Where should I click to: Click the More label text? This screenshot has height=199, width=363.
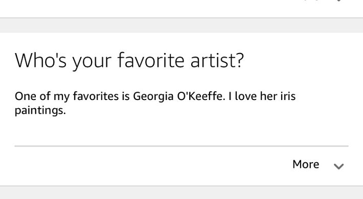pos(306,164)
